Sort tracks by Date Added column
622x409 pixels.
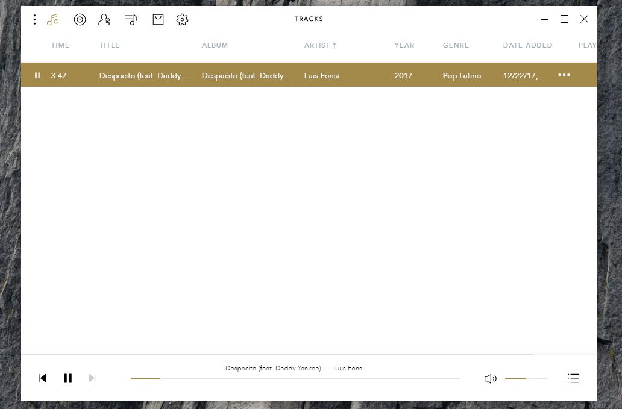[x=527, y=45]
